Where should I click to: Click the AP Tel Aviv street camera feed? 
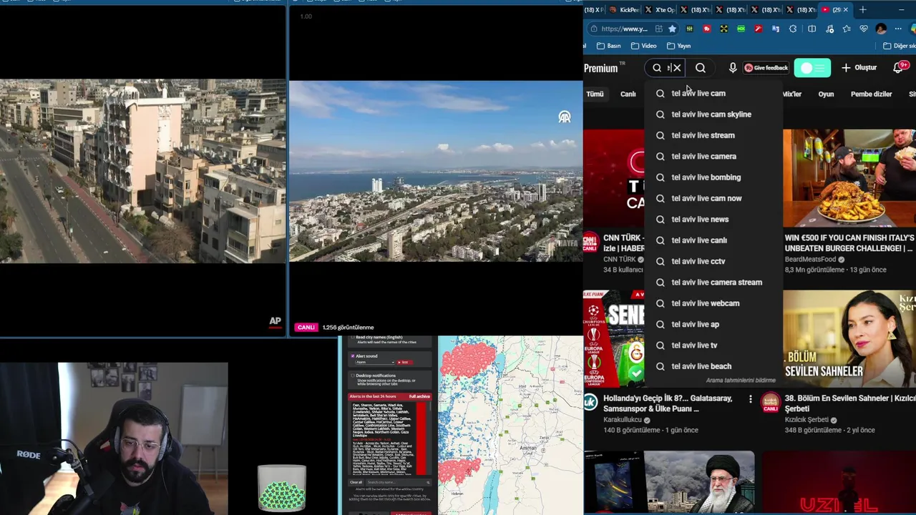142,171
